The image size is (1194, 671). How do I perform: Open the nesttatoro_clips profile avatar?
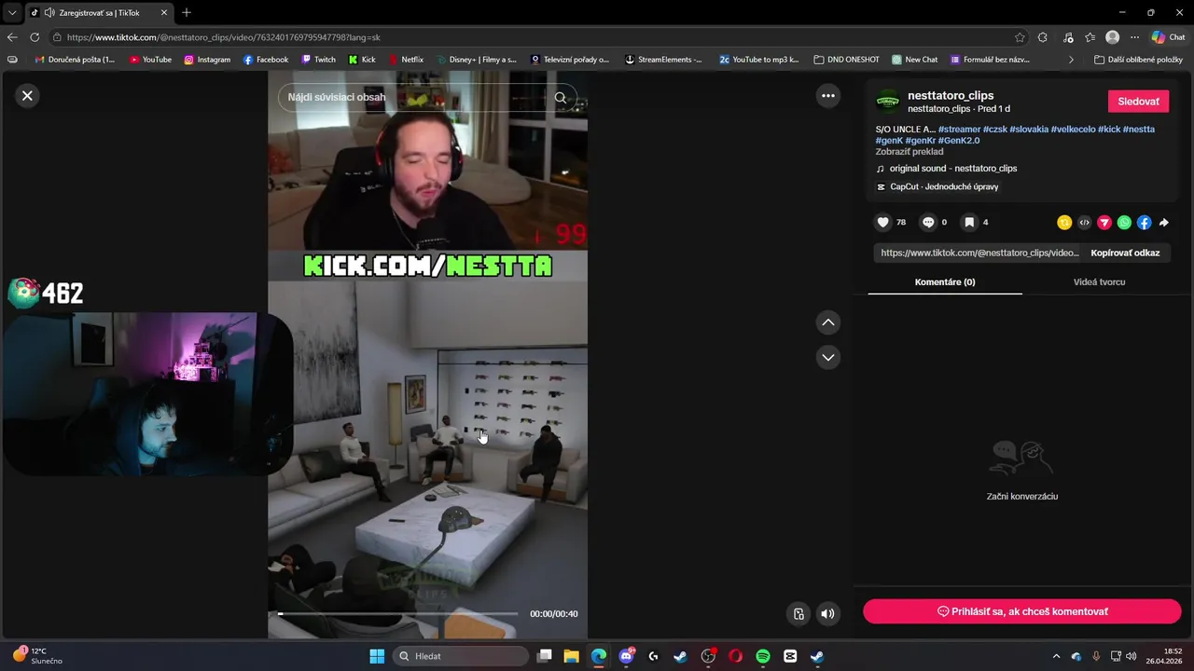[x=888, y=101]
